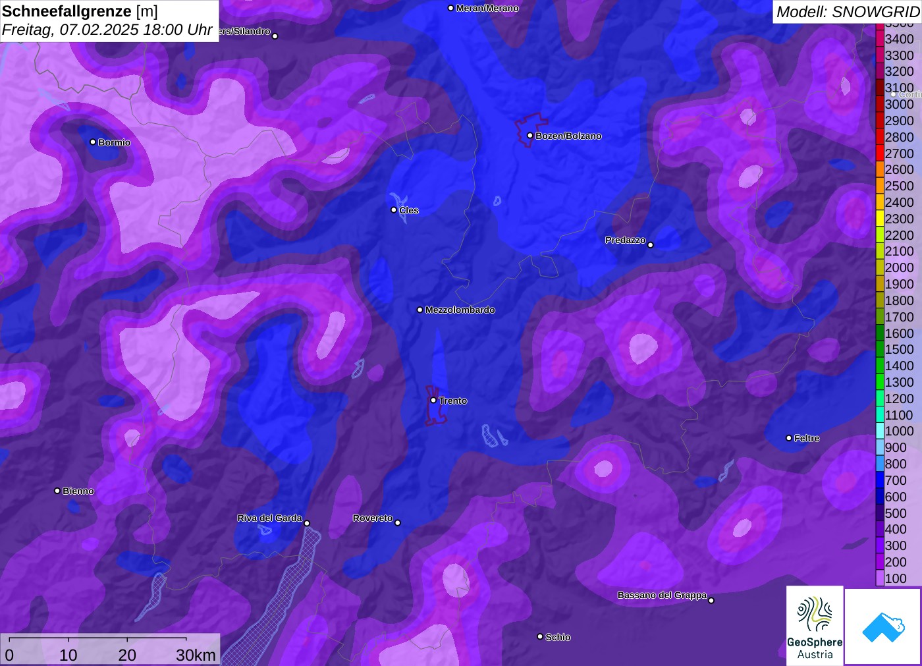922x666 pixels.
Task: Click the '1600' legend value
Action: click(x=900, y=333)
